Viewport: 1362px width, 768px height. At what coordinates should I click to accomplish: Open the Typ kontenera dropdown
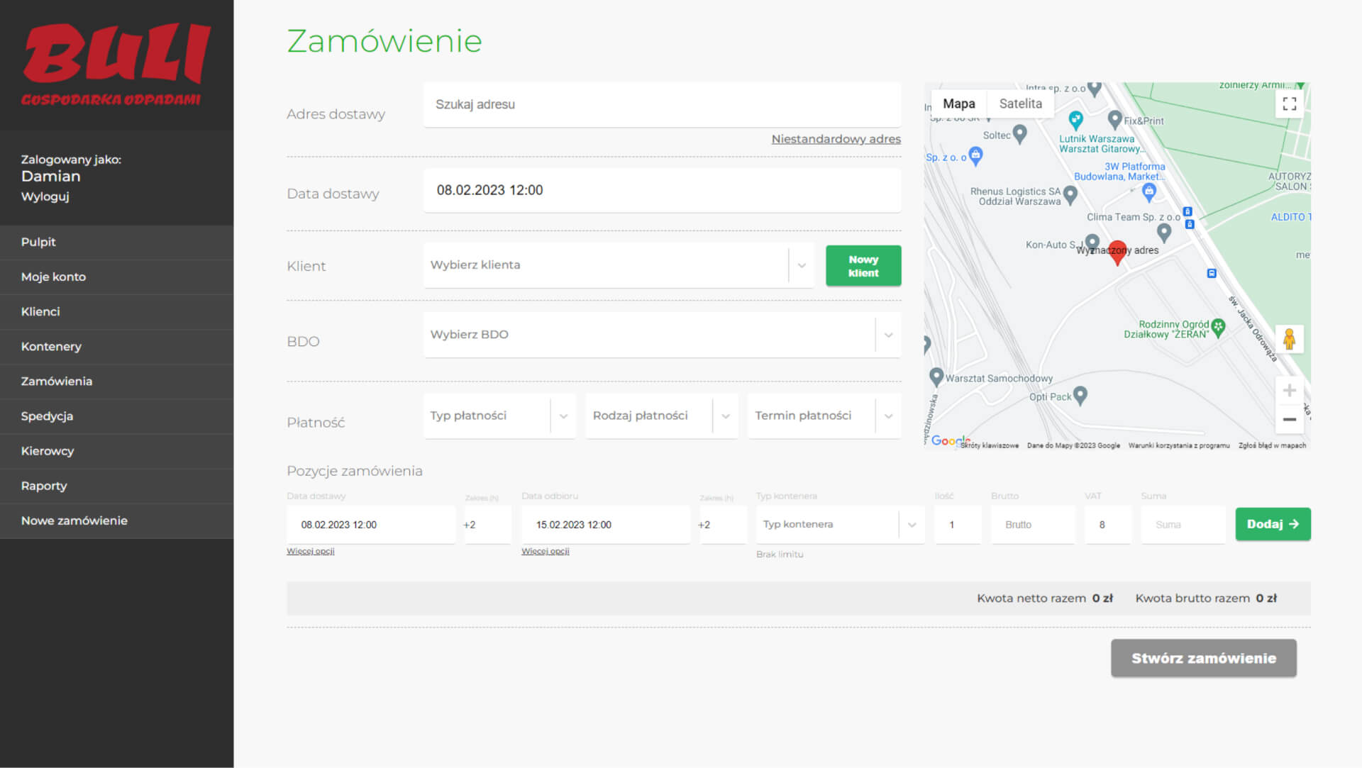pyautogui.click(x=912, y=525)
